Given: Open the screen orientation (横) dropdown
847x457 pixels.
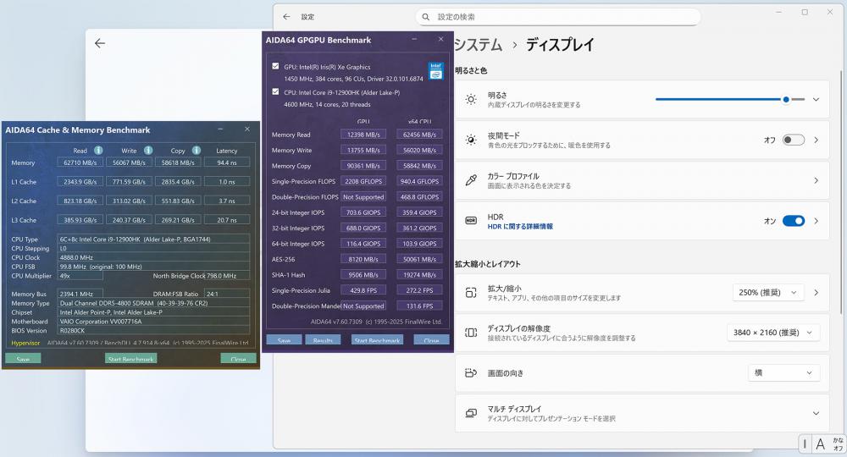Looking at the screenshot, I should (x=783, y=372).
